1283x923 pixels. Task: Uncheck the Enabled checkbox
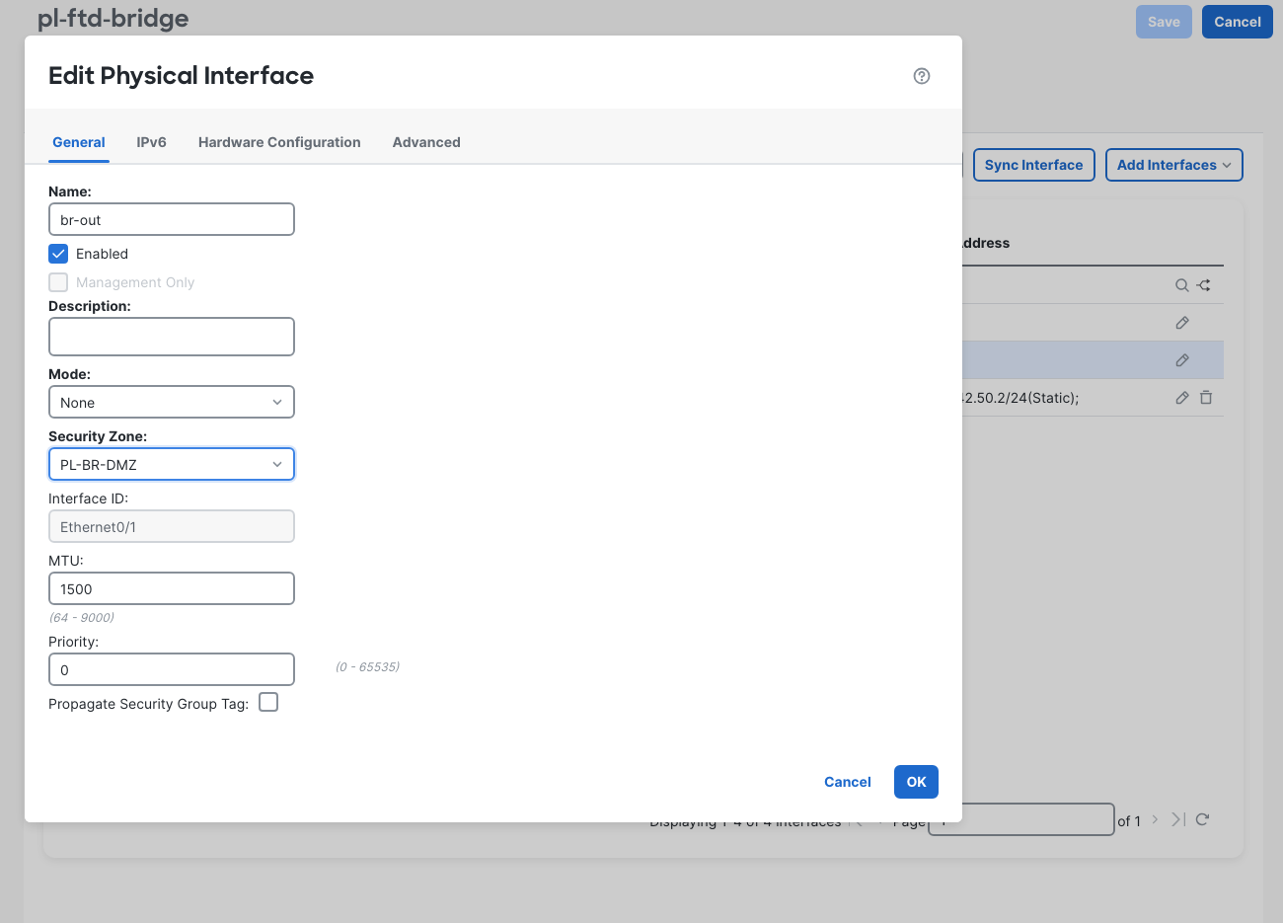tap(58, 254)
